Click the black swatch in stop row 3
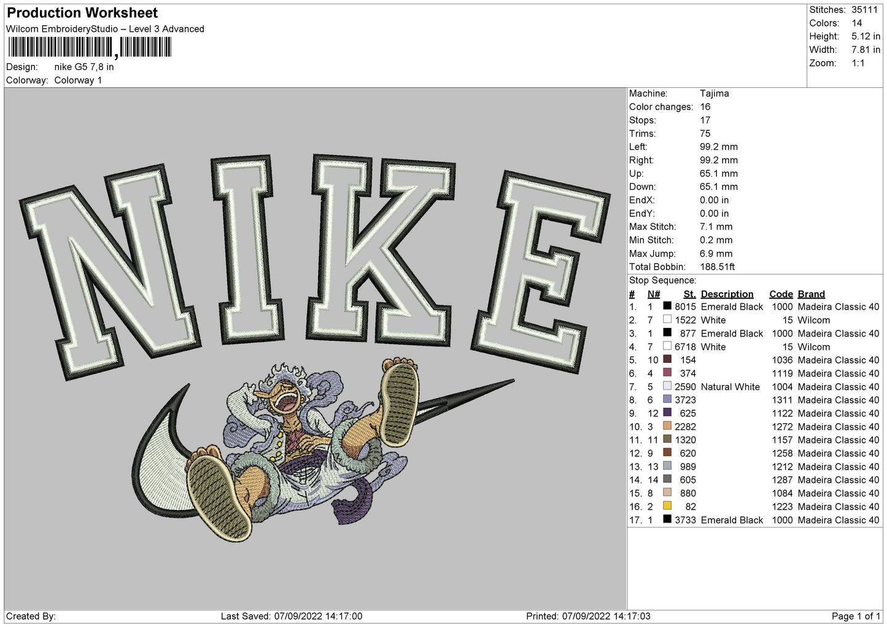Image resolution: width=887 pixels, height=627 pixels. click(667, 333)
